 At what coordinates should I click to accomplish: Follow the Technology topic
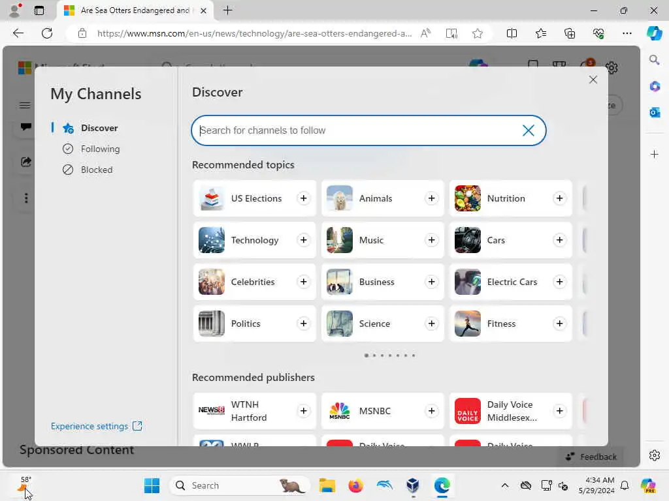pos(303,240)
